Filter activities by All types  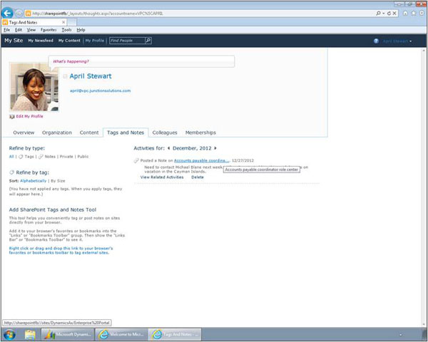click(x=11, y=157)
